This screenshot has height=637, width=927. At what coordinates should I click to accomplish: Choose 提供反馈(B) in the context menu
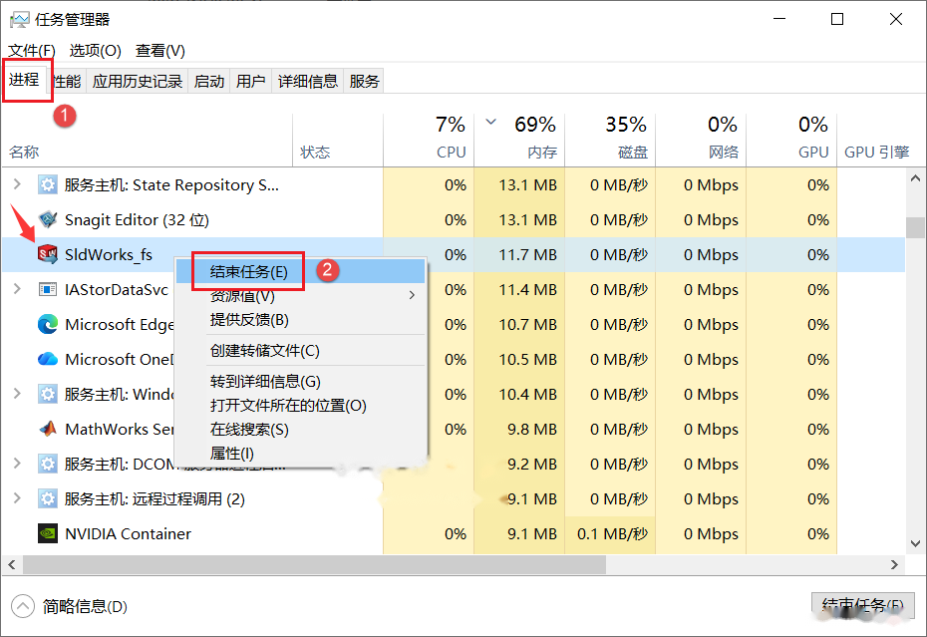301,320
